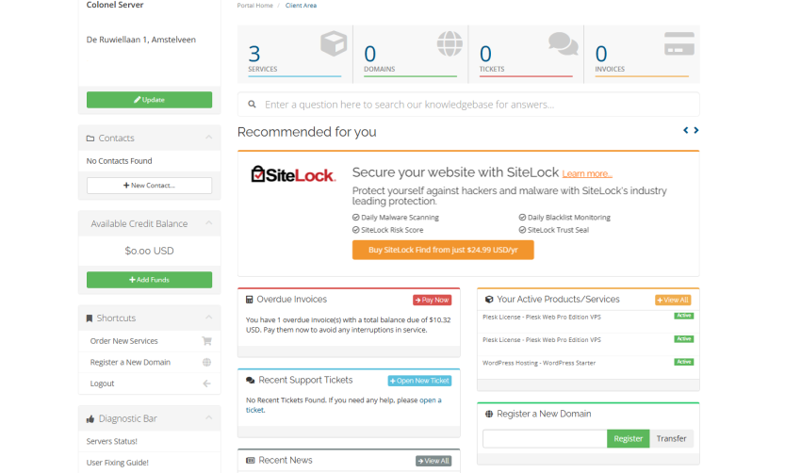The image size is (785, 473).
Task: Click the shopping cart icon beside Order New Services
Action: pyautogui.click(x=206, y=341)
